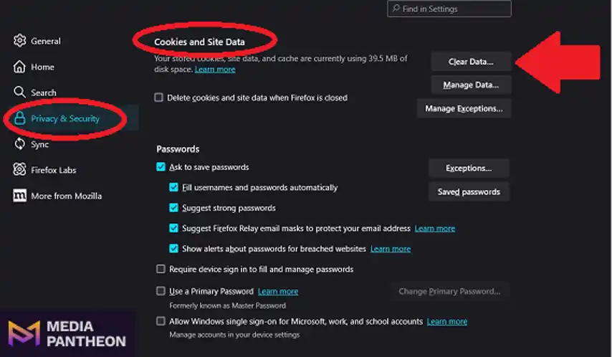Click the More from Mozilla icon
The image size is (612, 357).
coord(19,195)
